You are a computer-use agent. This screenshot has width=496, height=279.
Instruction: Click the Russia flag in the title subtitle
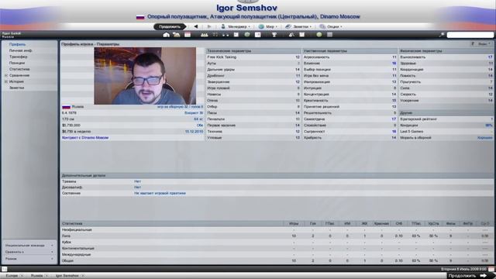pos(140,17)
